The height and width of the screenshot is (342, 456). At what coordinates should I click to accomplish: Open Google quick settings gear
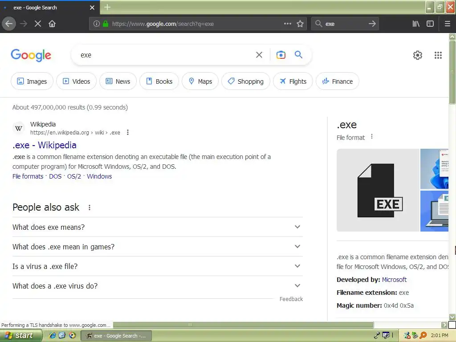[x=417, y=55]
